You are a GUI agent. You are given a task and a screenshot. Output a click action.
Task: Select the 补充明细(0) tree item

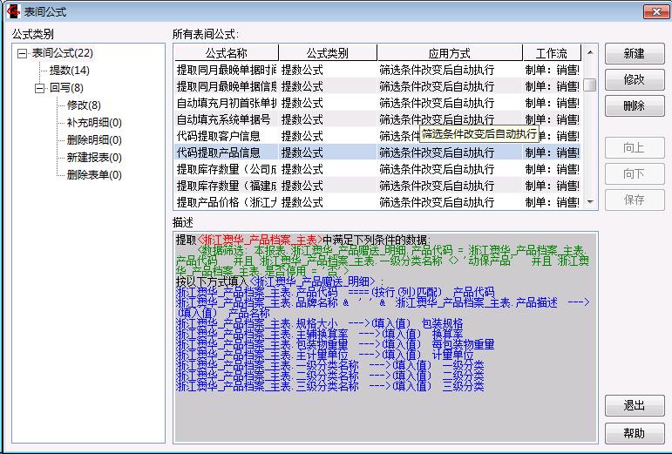[94, 123]
